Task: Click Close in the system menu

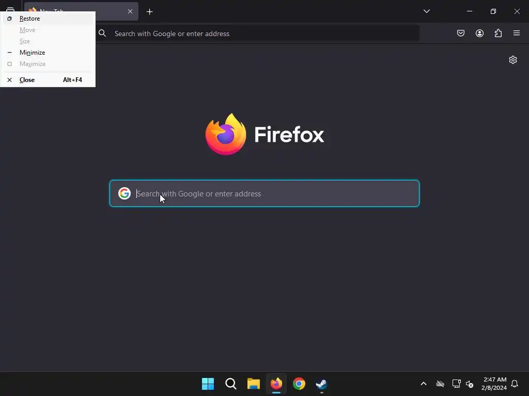Action: pyautogui.click(x=48, y=80)
